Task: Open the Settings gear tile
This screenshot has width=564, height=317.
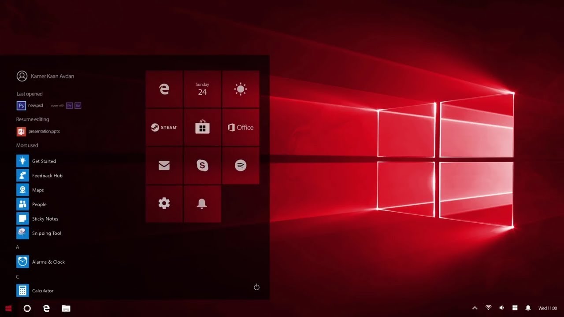Action: click(x=164, y=203)
